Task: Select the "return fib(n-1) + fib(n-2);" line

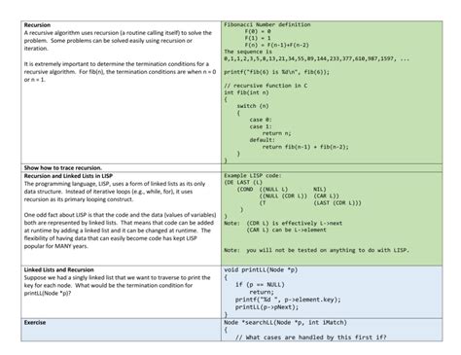Action: [x=305, y=147]
